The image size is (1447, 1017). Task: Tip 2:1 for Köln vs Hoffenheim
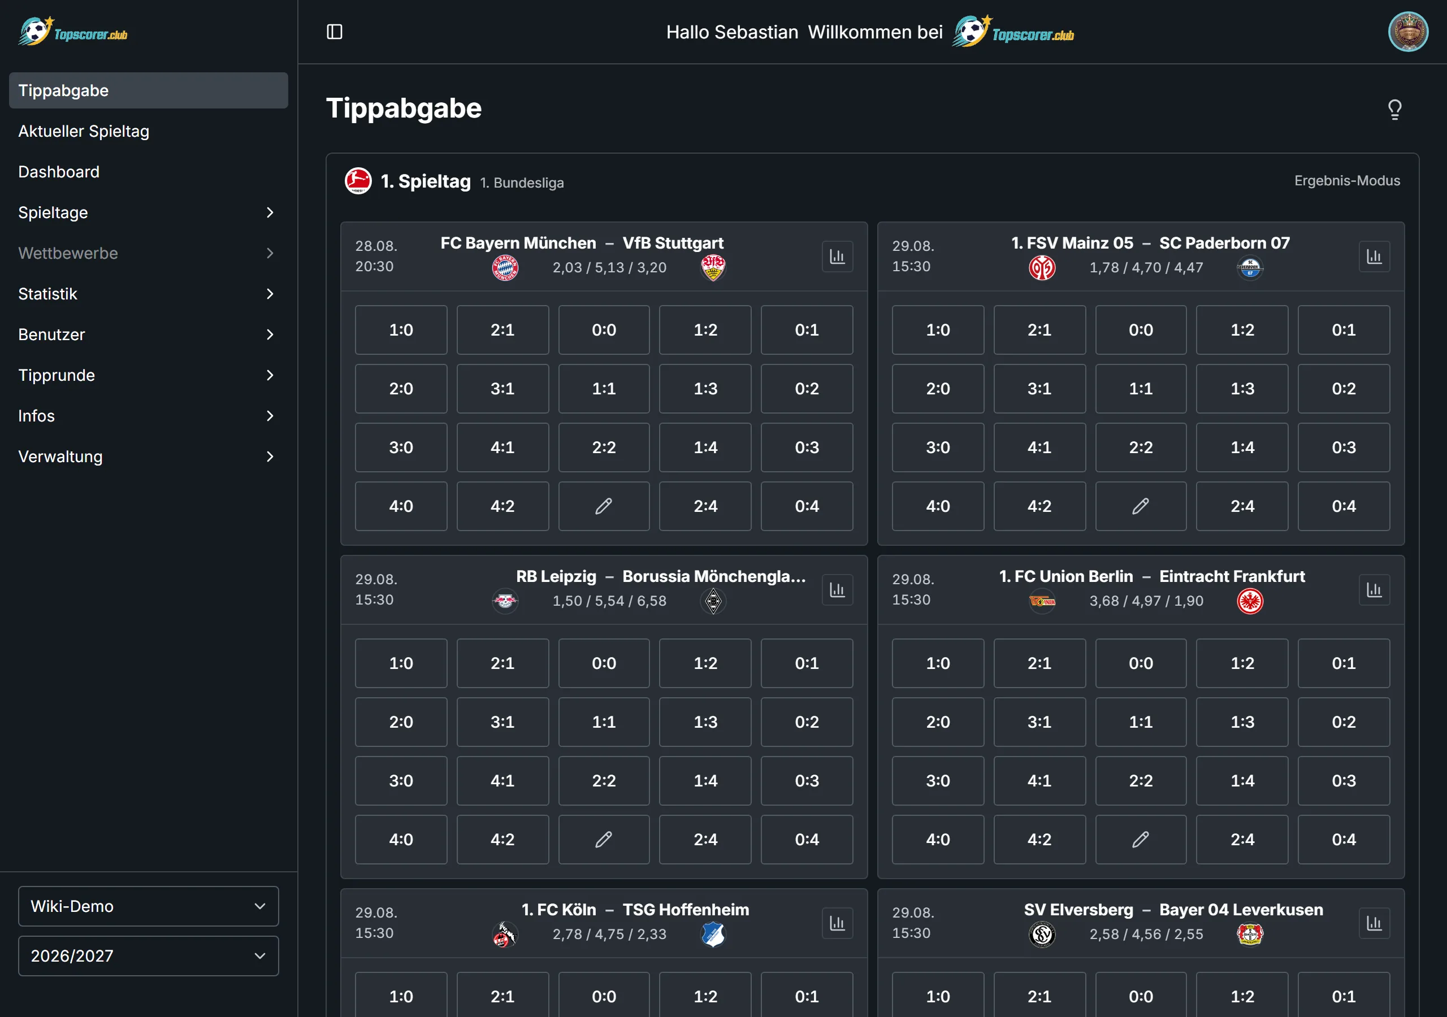tap(502, 995)
